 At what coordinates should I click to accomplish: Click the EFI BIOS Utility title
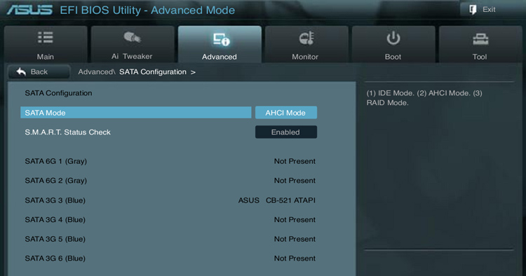coord(147,10)
